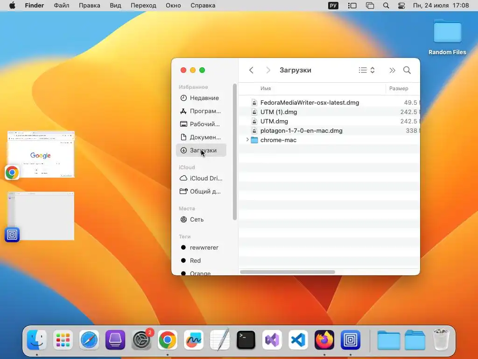Open the Переход menu

[143, 6]
